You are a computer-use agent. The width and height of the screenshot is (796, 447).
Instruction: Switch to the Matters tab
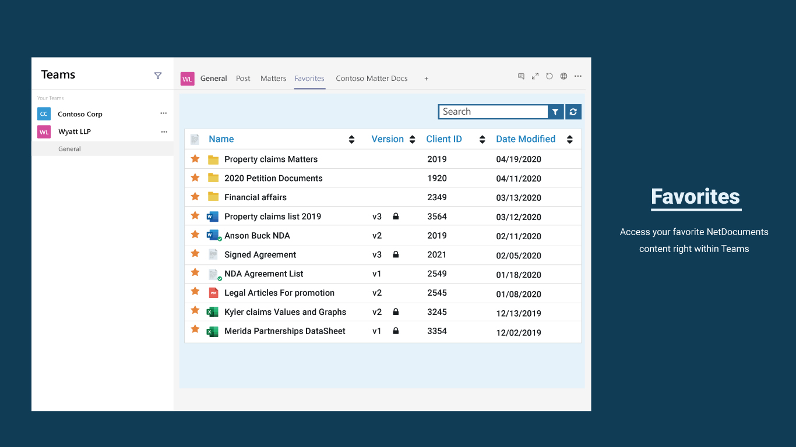tap(273, 79)
